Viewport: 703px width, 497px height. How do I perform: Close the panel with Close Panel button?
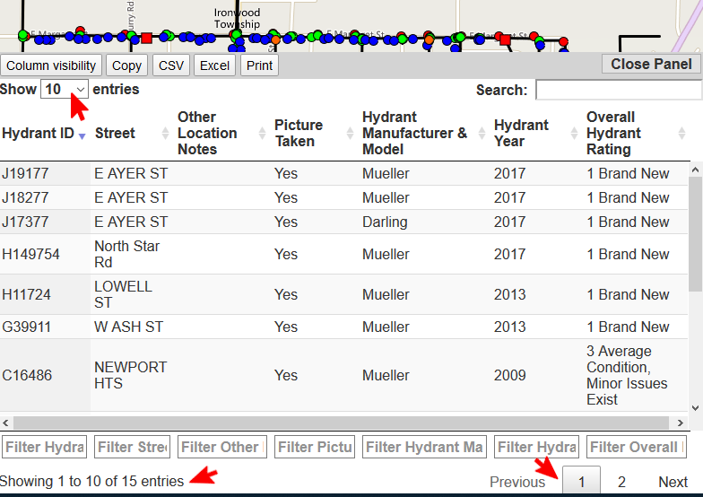click(651, 64)
